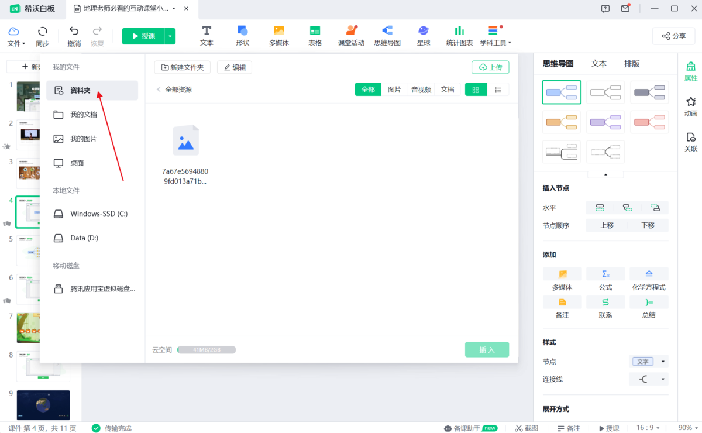Click the 新建文件夹 new folder button
Viewport: 702px width, 433px height.
(x=182, y=67)
